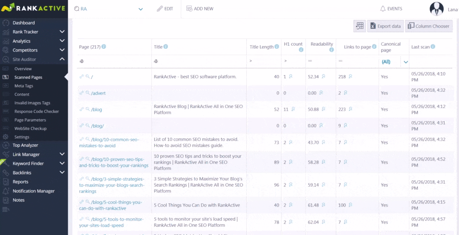
Task: Click icon next to H1 count 11
Action: (293, 109)
